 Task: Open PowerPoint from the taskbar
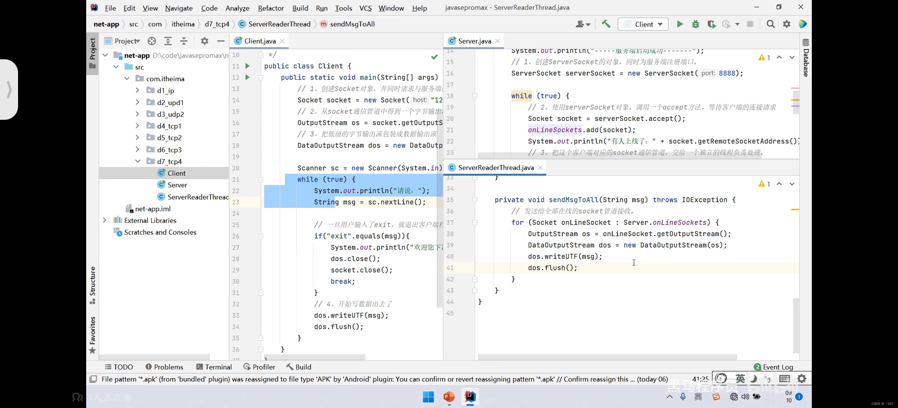(449, 397)
